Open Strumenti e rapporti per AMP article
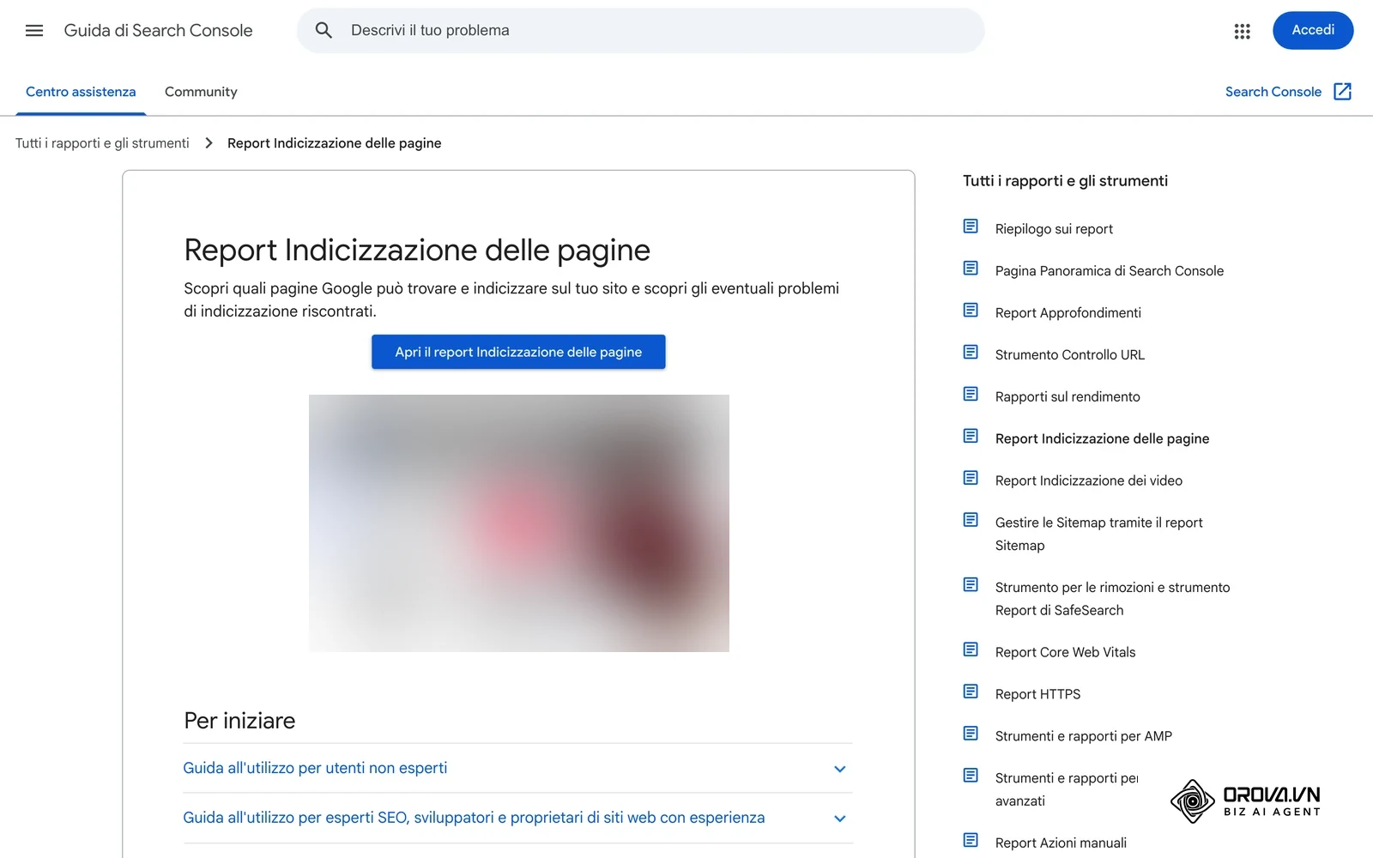Image resolution: width=1373 pixels, height=858 pixels. click(1084, 737)
